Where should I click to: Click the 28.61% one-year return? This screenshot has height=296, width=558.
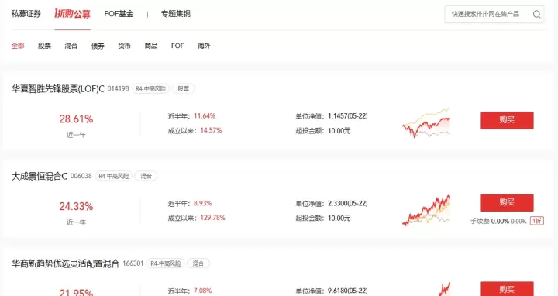pyautogui.click(x=76, y=119)
